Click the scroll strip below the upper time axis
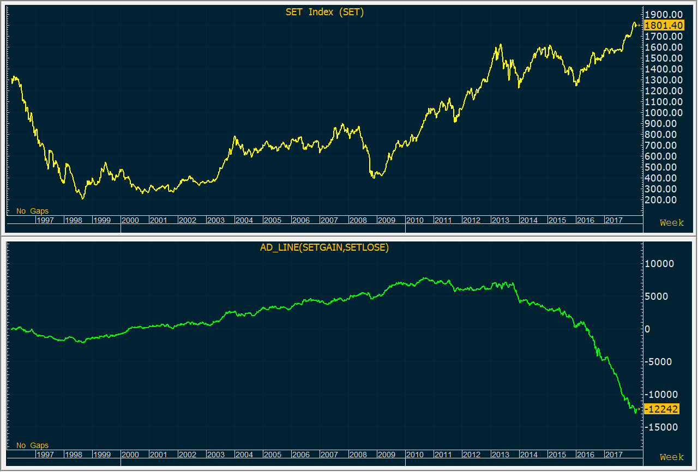 (262, 229)
